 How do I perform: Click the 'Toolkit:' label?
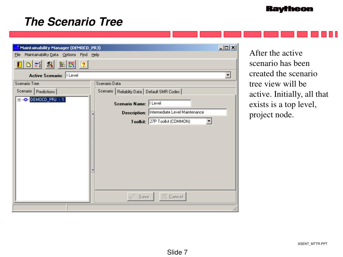coord(138,122)
